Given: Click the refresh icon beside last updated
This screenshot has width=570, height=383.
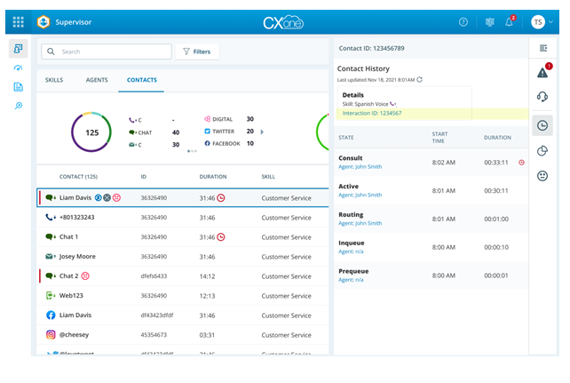Looking at the screenshot, I should (x=420, y=80).
